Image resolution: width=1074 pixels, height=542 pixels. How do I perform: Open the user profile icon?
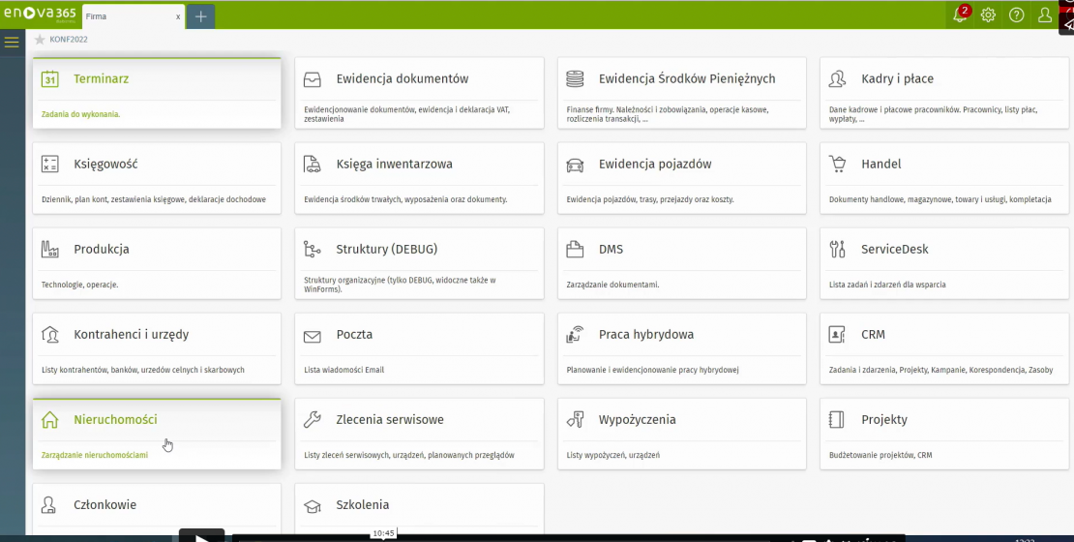click(1045, 15)
